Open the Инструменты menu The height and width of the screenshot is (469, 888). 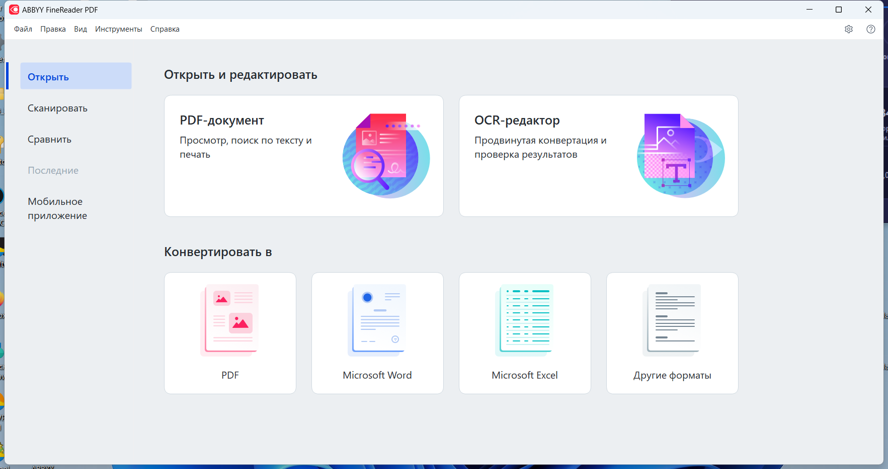(119, 29)
